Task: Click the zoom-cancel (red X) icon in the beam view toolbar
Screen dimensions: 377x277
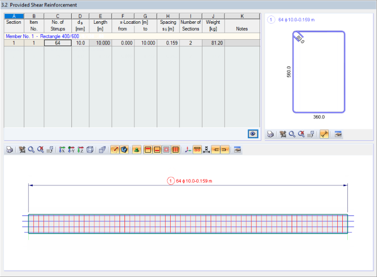Action: [40, 150]
